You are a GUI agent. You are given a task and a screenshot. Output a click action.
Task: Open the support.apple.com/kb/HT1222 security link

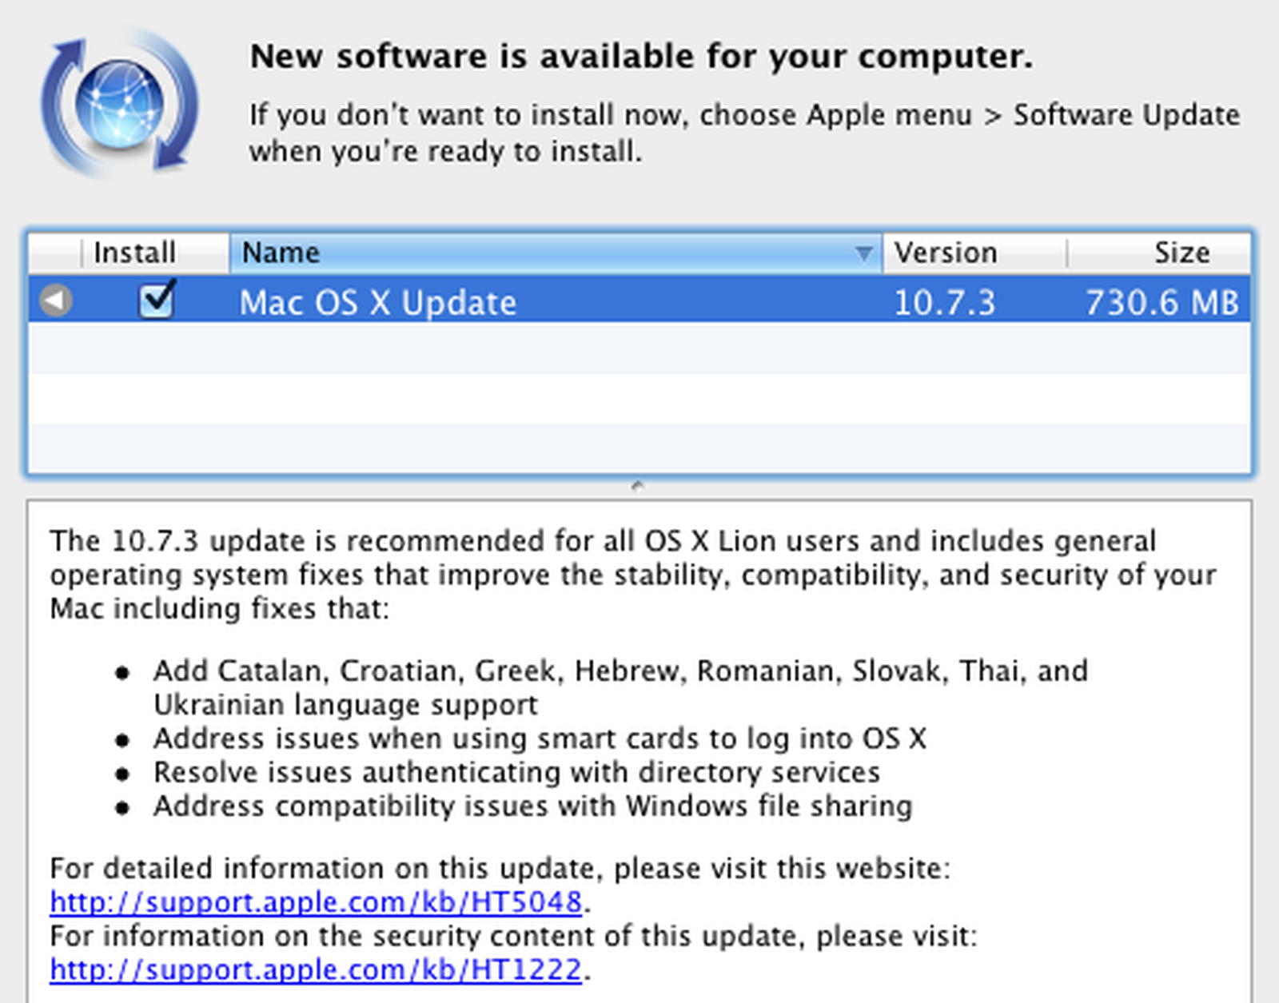click(x=316, y=969)
